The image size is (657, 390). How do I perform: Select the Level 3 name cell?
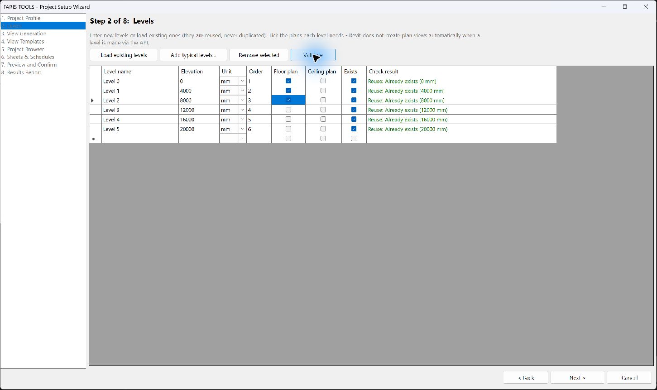pos(140,110)
